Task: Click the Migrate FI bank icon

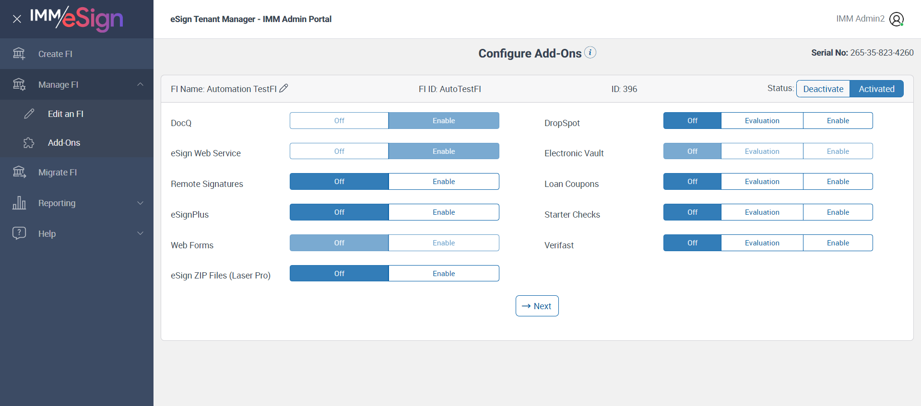Action: [x=19, y=172]
